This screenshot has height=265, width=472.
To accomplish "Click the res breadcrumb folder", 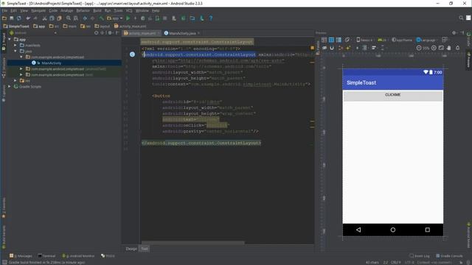I will [86, 26].
